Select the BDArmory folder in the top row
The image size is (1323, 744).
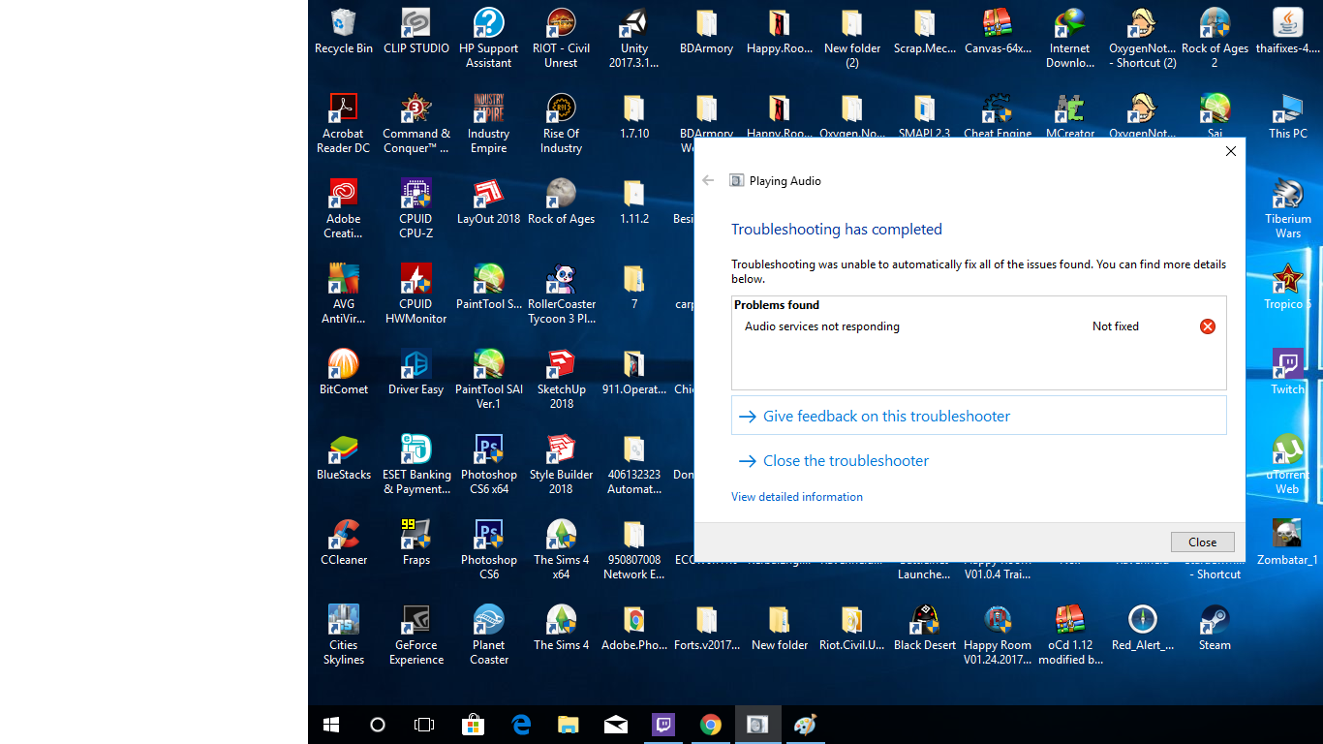pos(706,31)
